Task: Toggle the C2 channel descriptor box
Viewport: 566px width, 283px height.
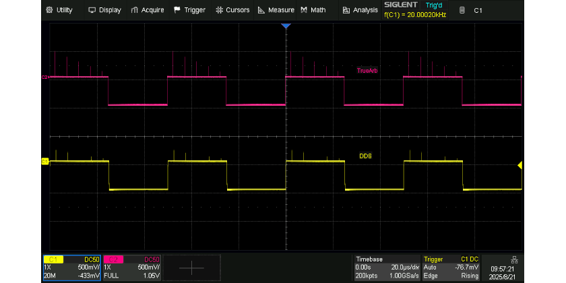Action: pyautogui.click(x=131, y=268)
